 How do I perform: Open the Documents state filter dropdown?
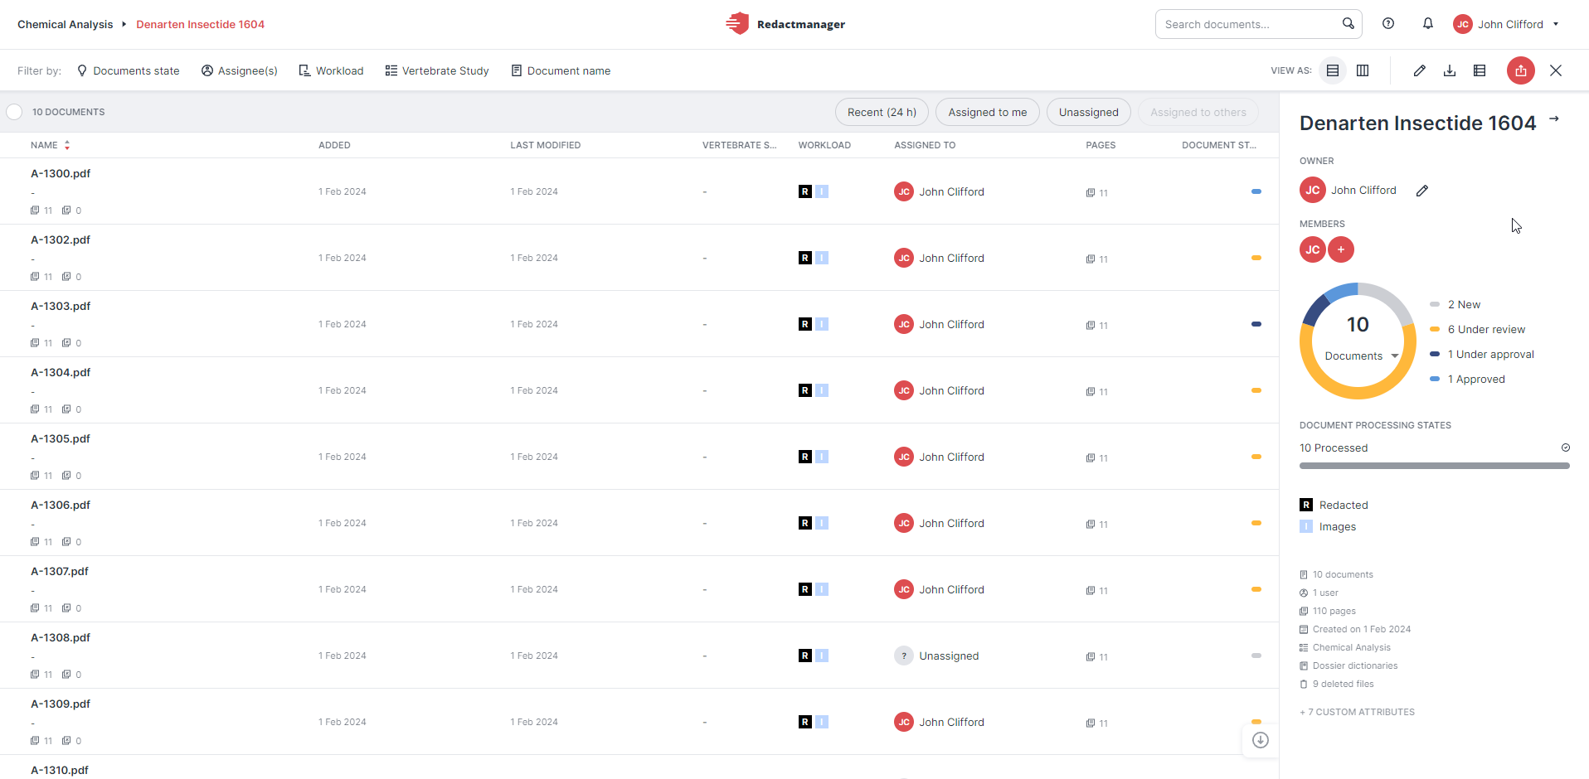coord(129,70)
